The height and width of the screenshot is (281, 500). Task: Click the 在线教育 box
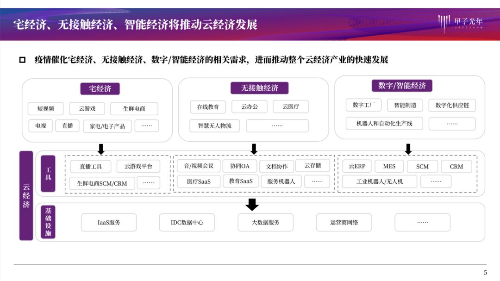click(x=208, y=107)
